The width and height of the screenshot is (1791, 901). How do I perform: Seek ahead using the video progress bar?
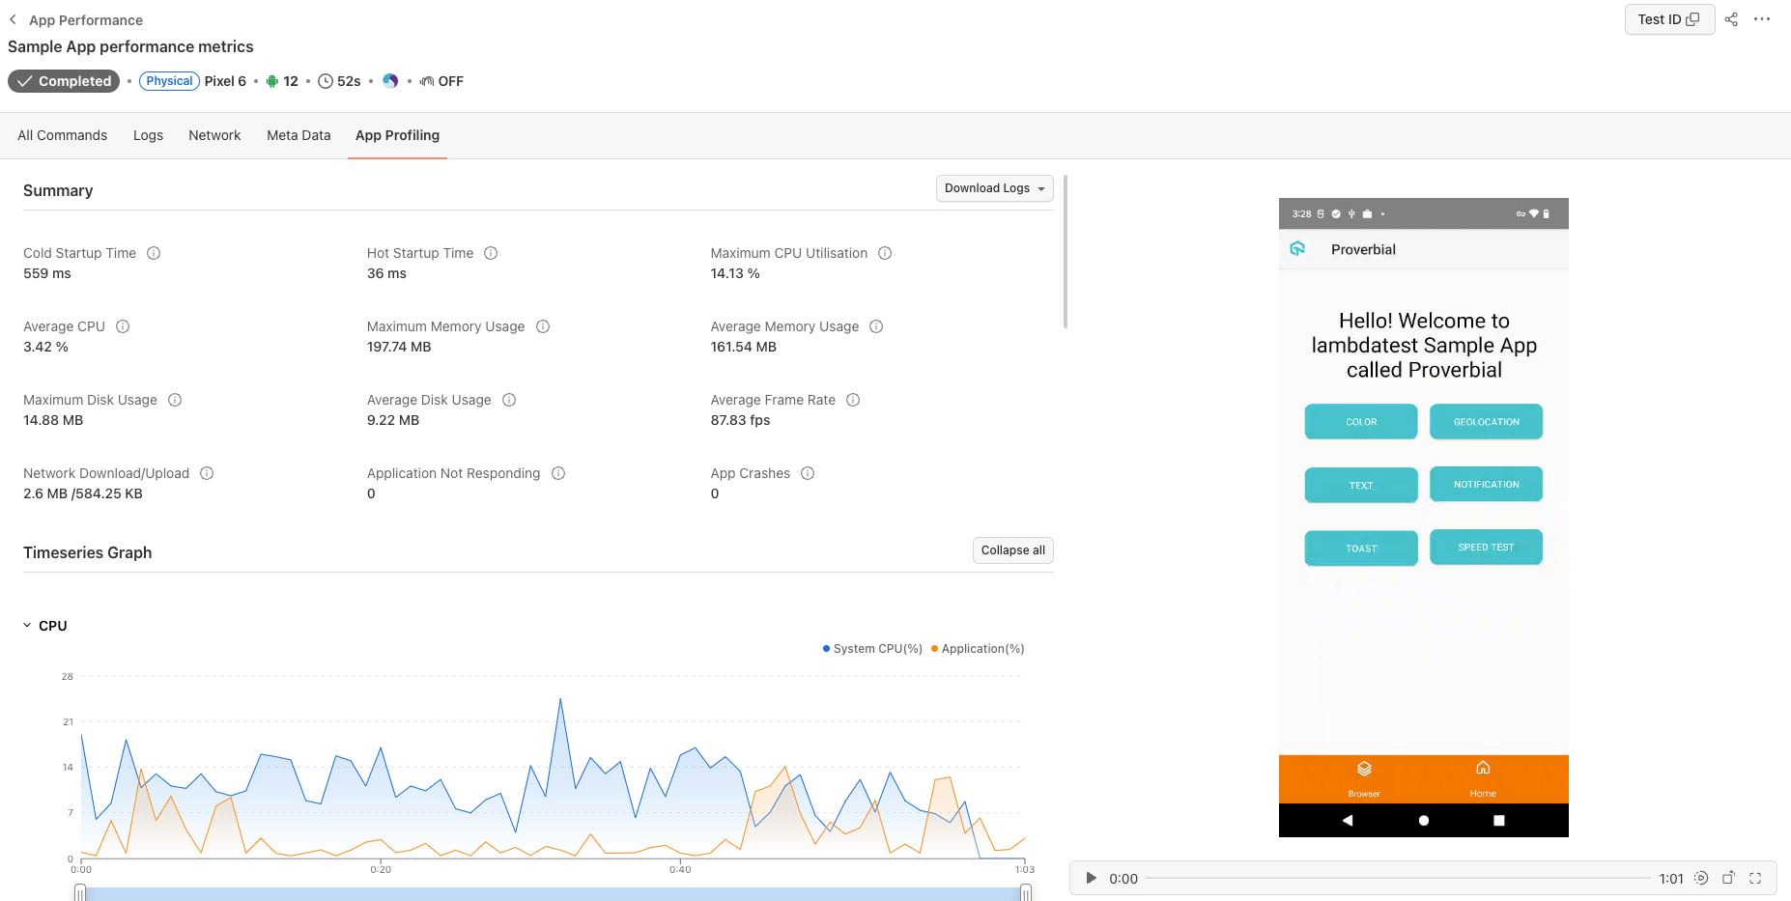pos(1401,879)
